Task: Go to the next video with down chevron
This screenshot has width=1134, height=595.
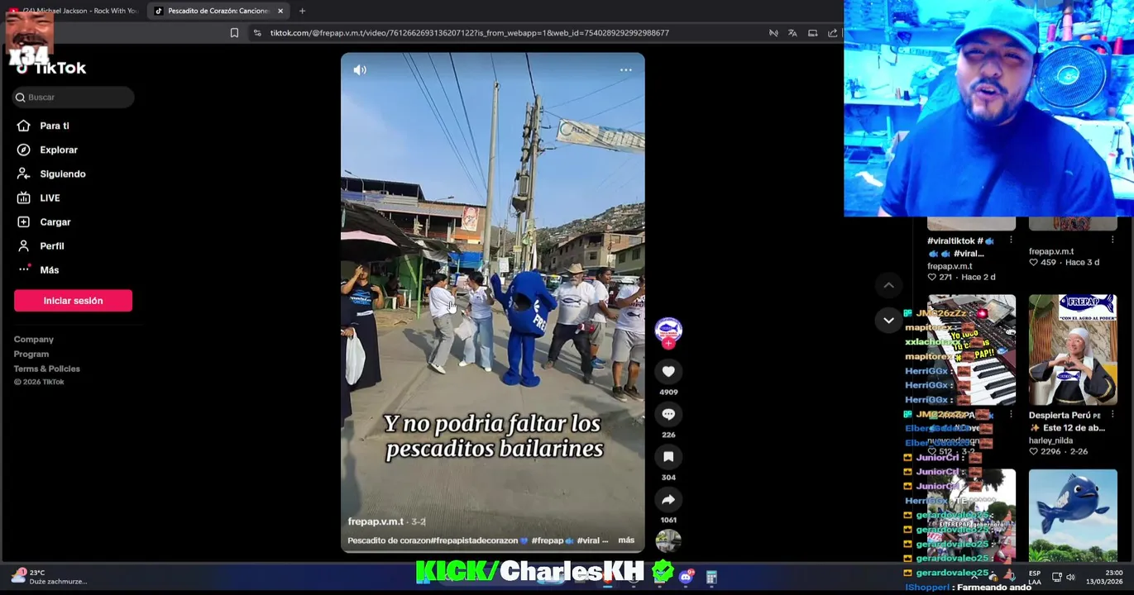Action: pos(888,320)
